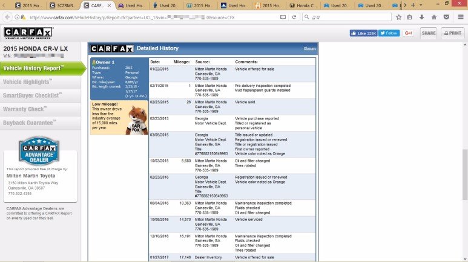Switch to the 'Used 20...' tab with mic icon

tap(166, 5)
